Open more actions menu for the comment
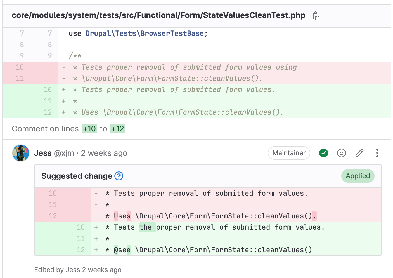The width and height of the screenshot is (393, 278). tap(377, 153)
